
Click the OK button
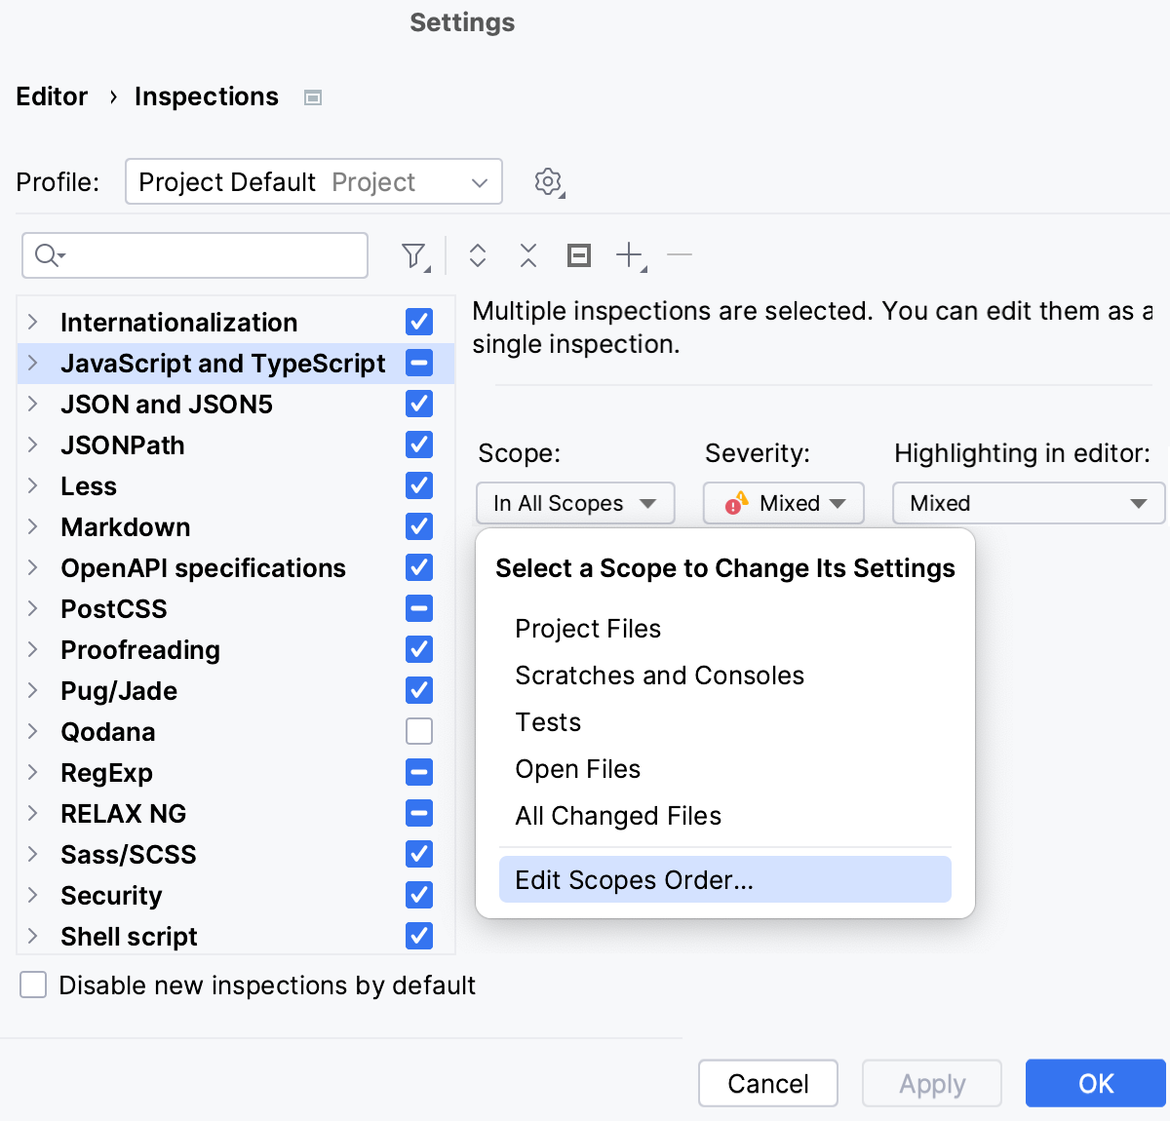pyautogui.click(x=1095, y=1083)
